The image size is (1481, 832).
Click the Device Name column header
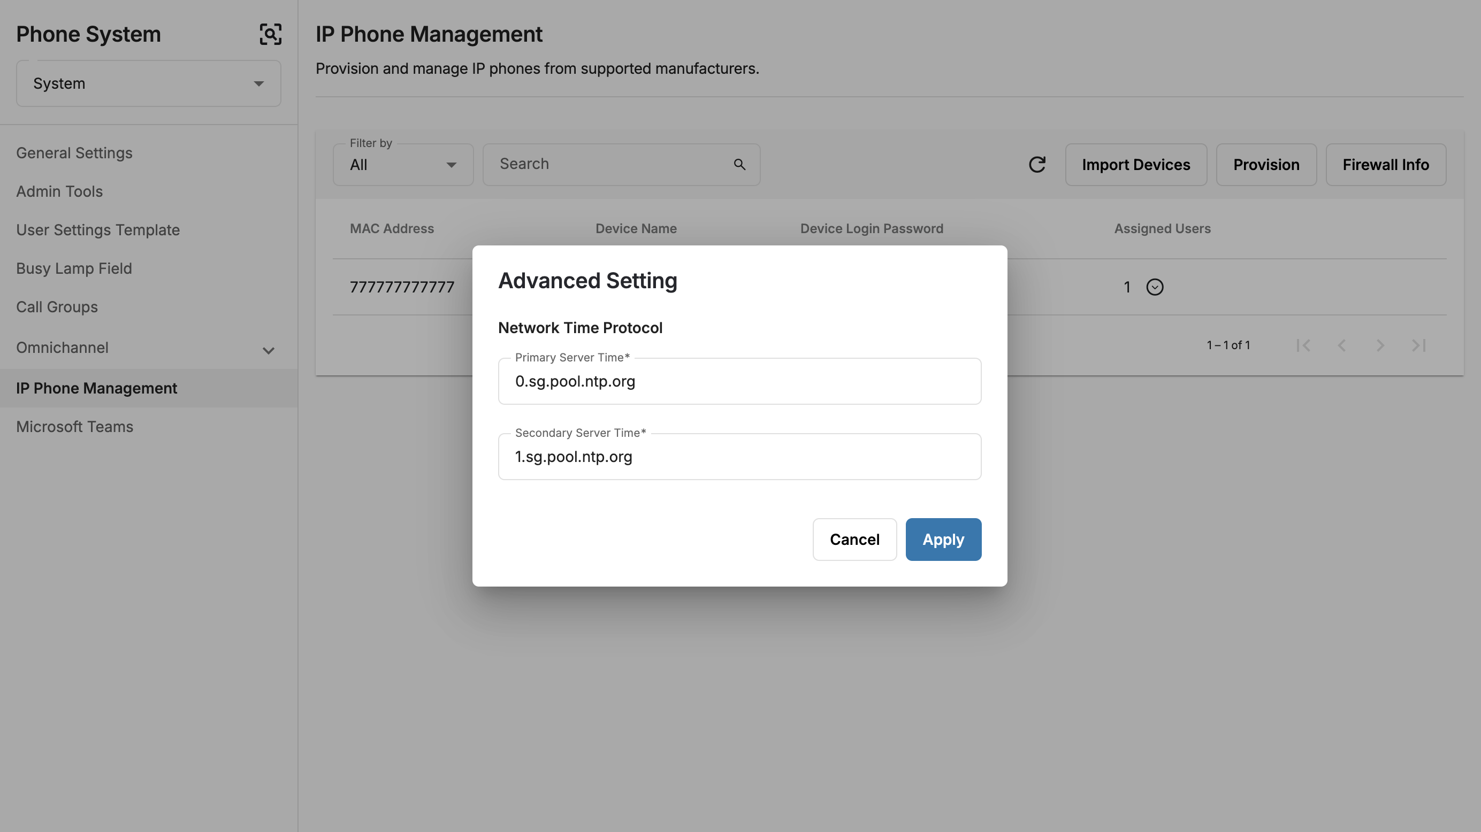click(x=636, y=229)
